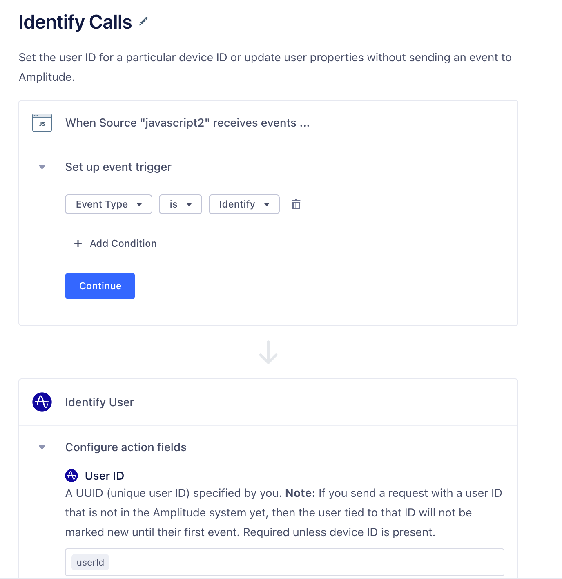
Task: Click the Identify Calls title
Action: 76,22
